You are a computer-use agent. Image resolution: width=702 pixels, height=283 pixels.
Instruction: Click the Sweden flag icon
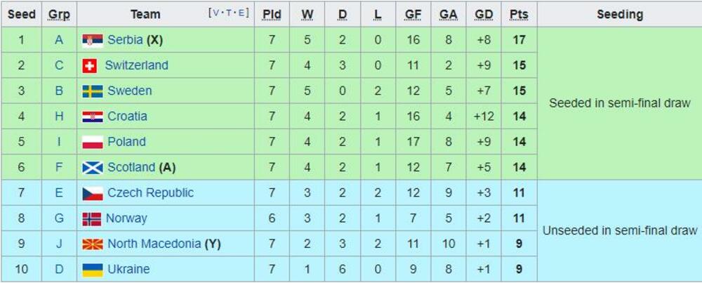[x=93, y=91]
